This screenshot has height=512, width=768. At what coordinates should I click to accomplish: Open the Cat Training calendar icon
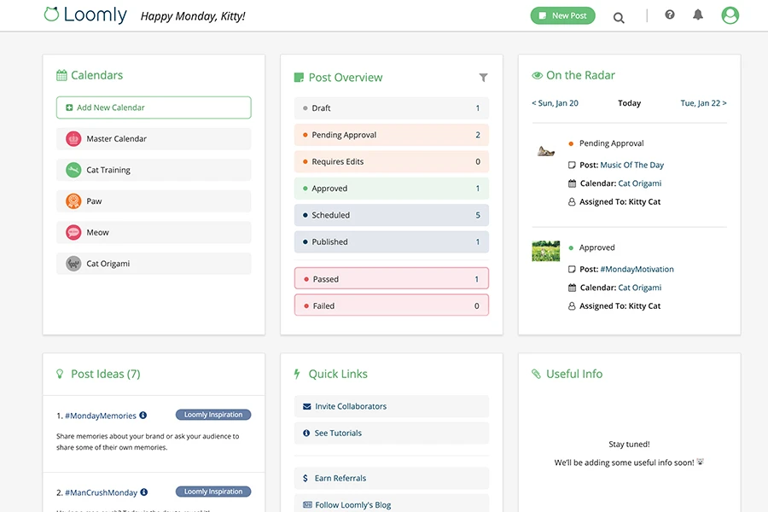73,170
